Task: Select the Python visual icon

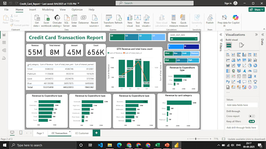Action: point(228,82)
